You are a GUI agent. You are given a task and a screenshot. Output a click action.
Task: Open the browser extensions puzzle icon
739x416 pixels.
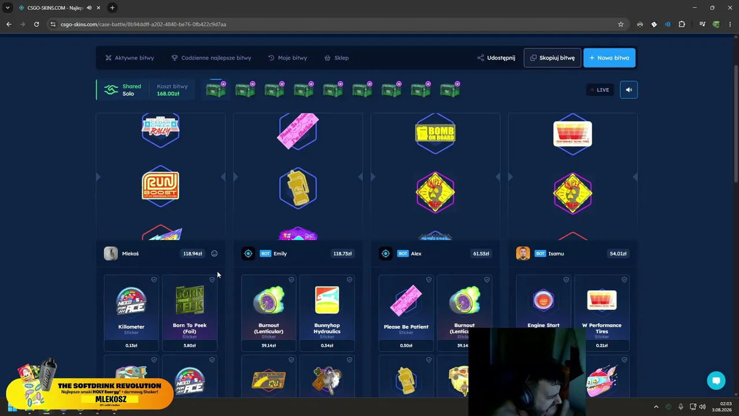pyautogui.click(x=682, y=24)
